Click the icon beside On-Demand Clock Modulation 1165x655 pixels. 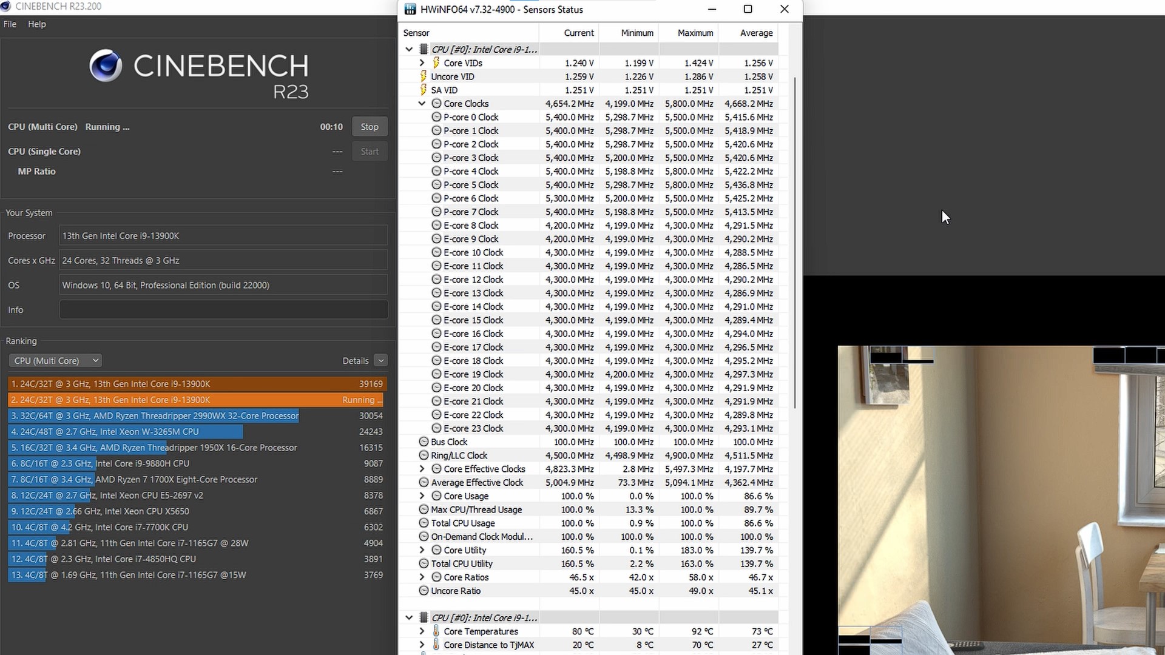click(x=424, y=537)
